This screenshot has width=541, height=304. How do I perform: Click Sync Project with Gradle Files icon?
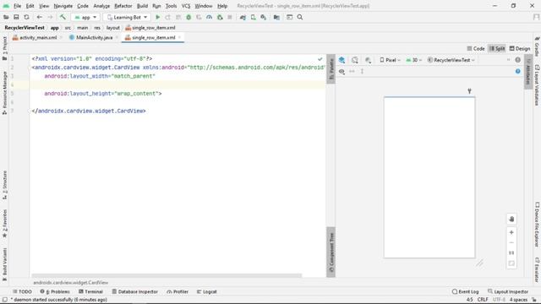tap(243, 17)
